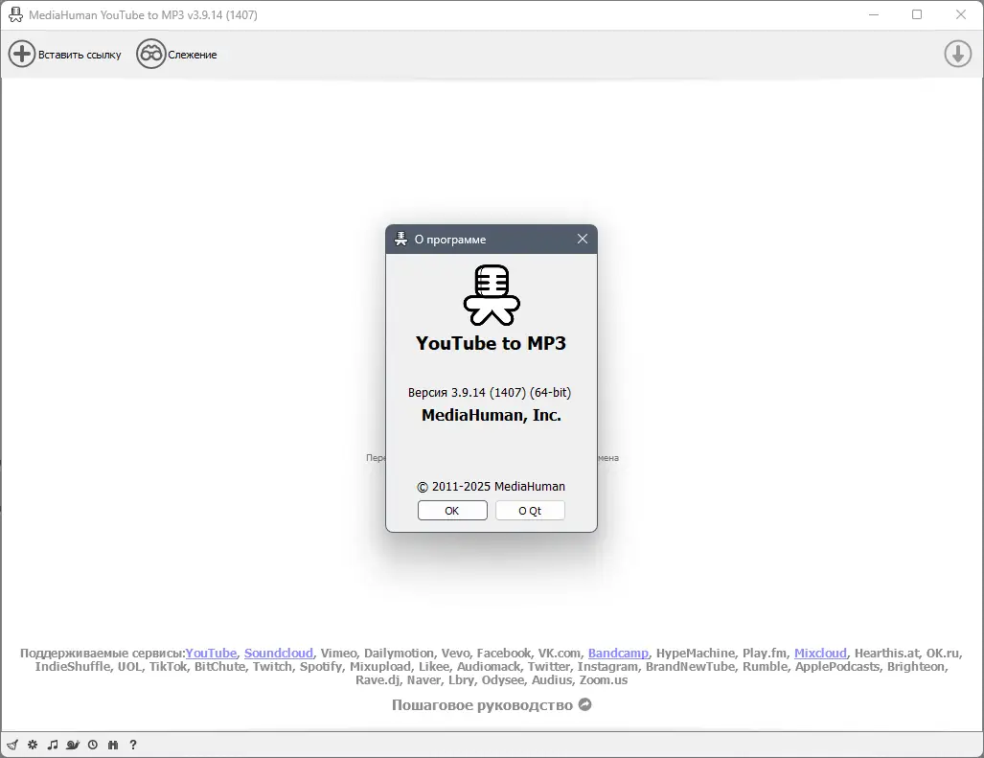This screenshot has height=758, width=984.
Task: Click the TikTok service name
Action: pyautogui.click(x=168, y=667)
